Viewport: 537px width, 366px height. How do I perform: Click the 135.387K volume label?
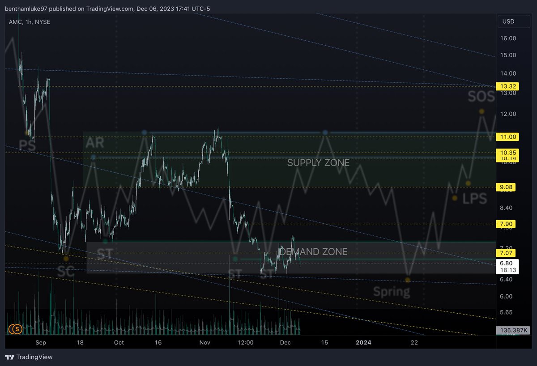tap(512, 331)
